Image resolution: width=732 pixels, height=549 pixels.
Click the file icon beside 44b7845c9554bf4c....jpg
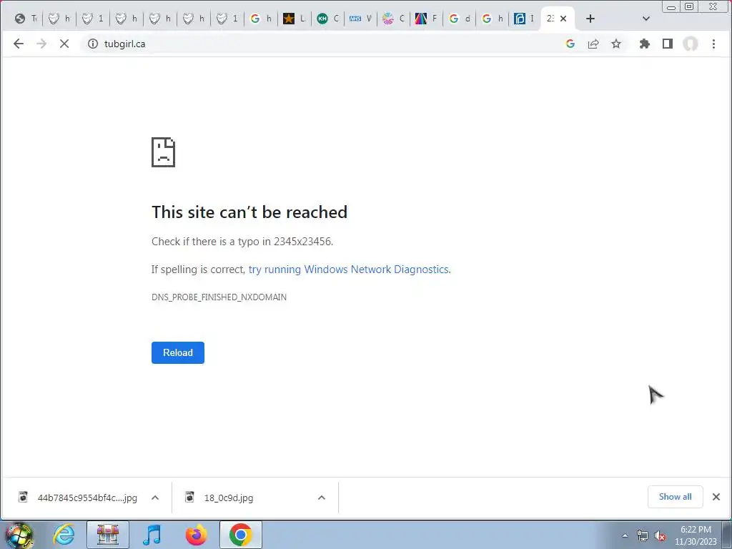(23, 497)
